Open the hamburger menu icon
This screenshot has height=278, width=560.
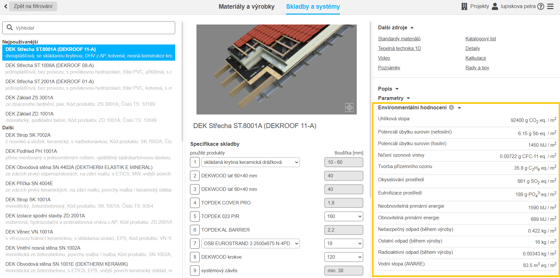coord(550,6)
